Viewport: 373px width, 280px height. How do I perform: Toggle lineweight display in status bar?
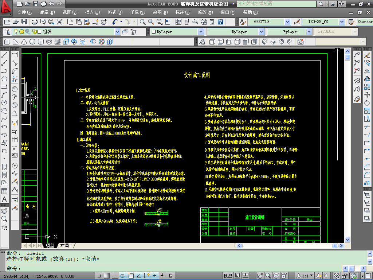[x=163, y=276]
